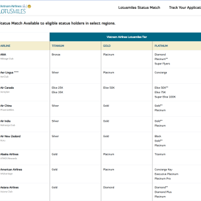Click Concierge Key in American Airlines row
Screen dimensions: 201x201
[x=164, y=170]
